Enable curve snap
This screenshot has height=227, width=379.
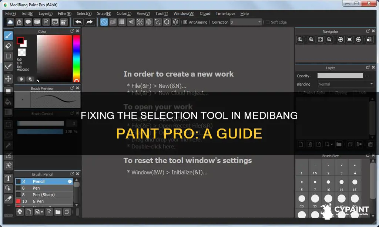[x=158, y=22]
